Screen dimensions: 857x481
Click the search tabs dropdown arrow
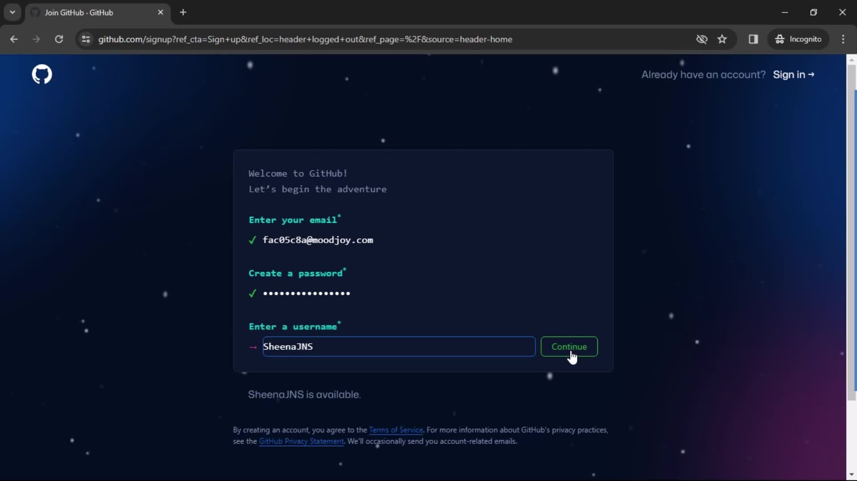(12, 12)
